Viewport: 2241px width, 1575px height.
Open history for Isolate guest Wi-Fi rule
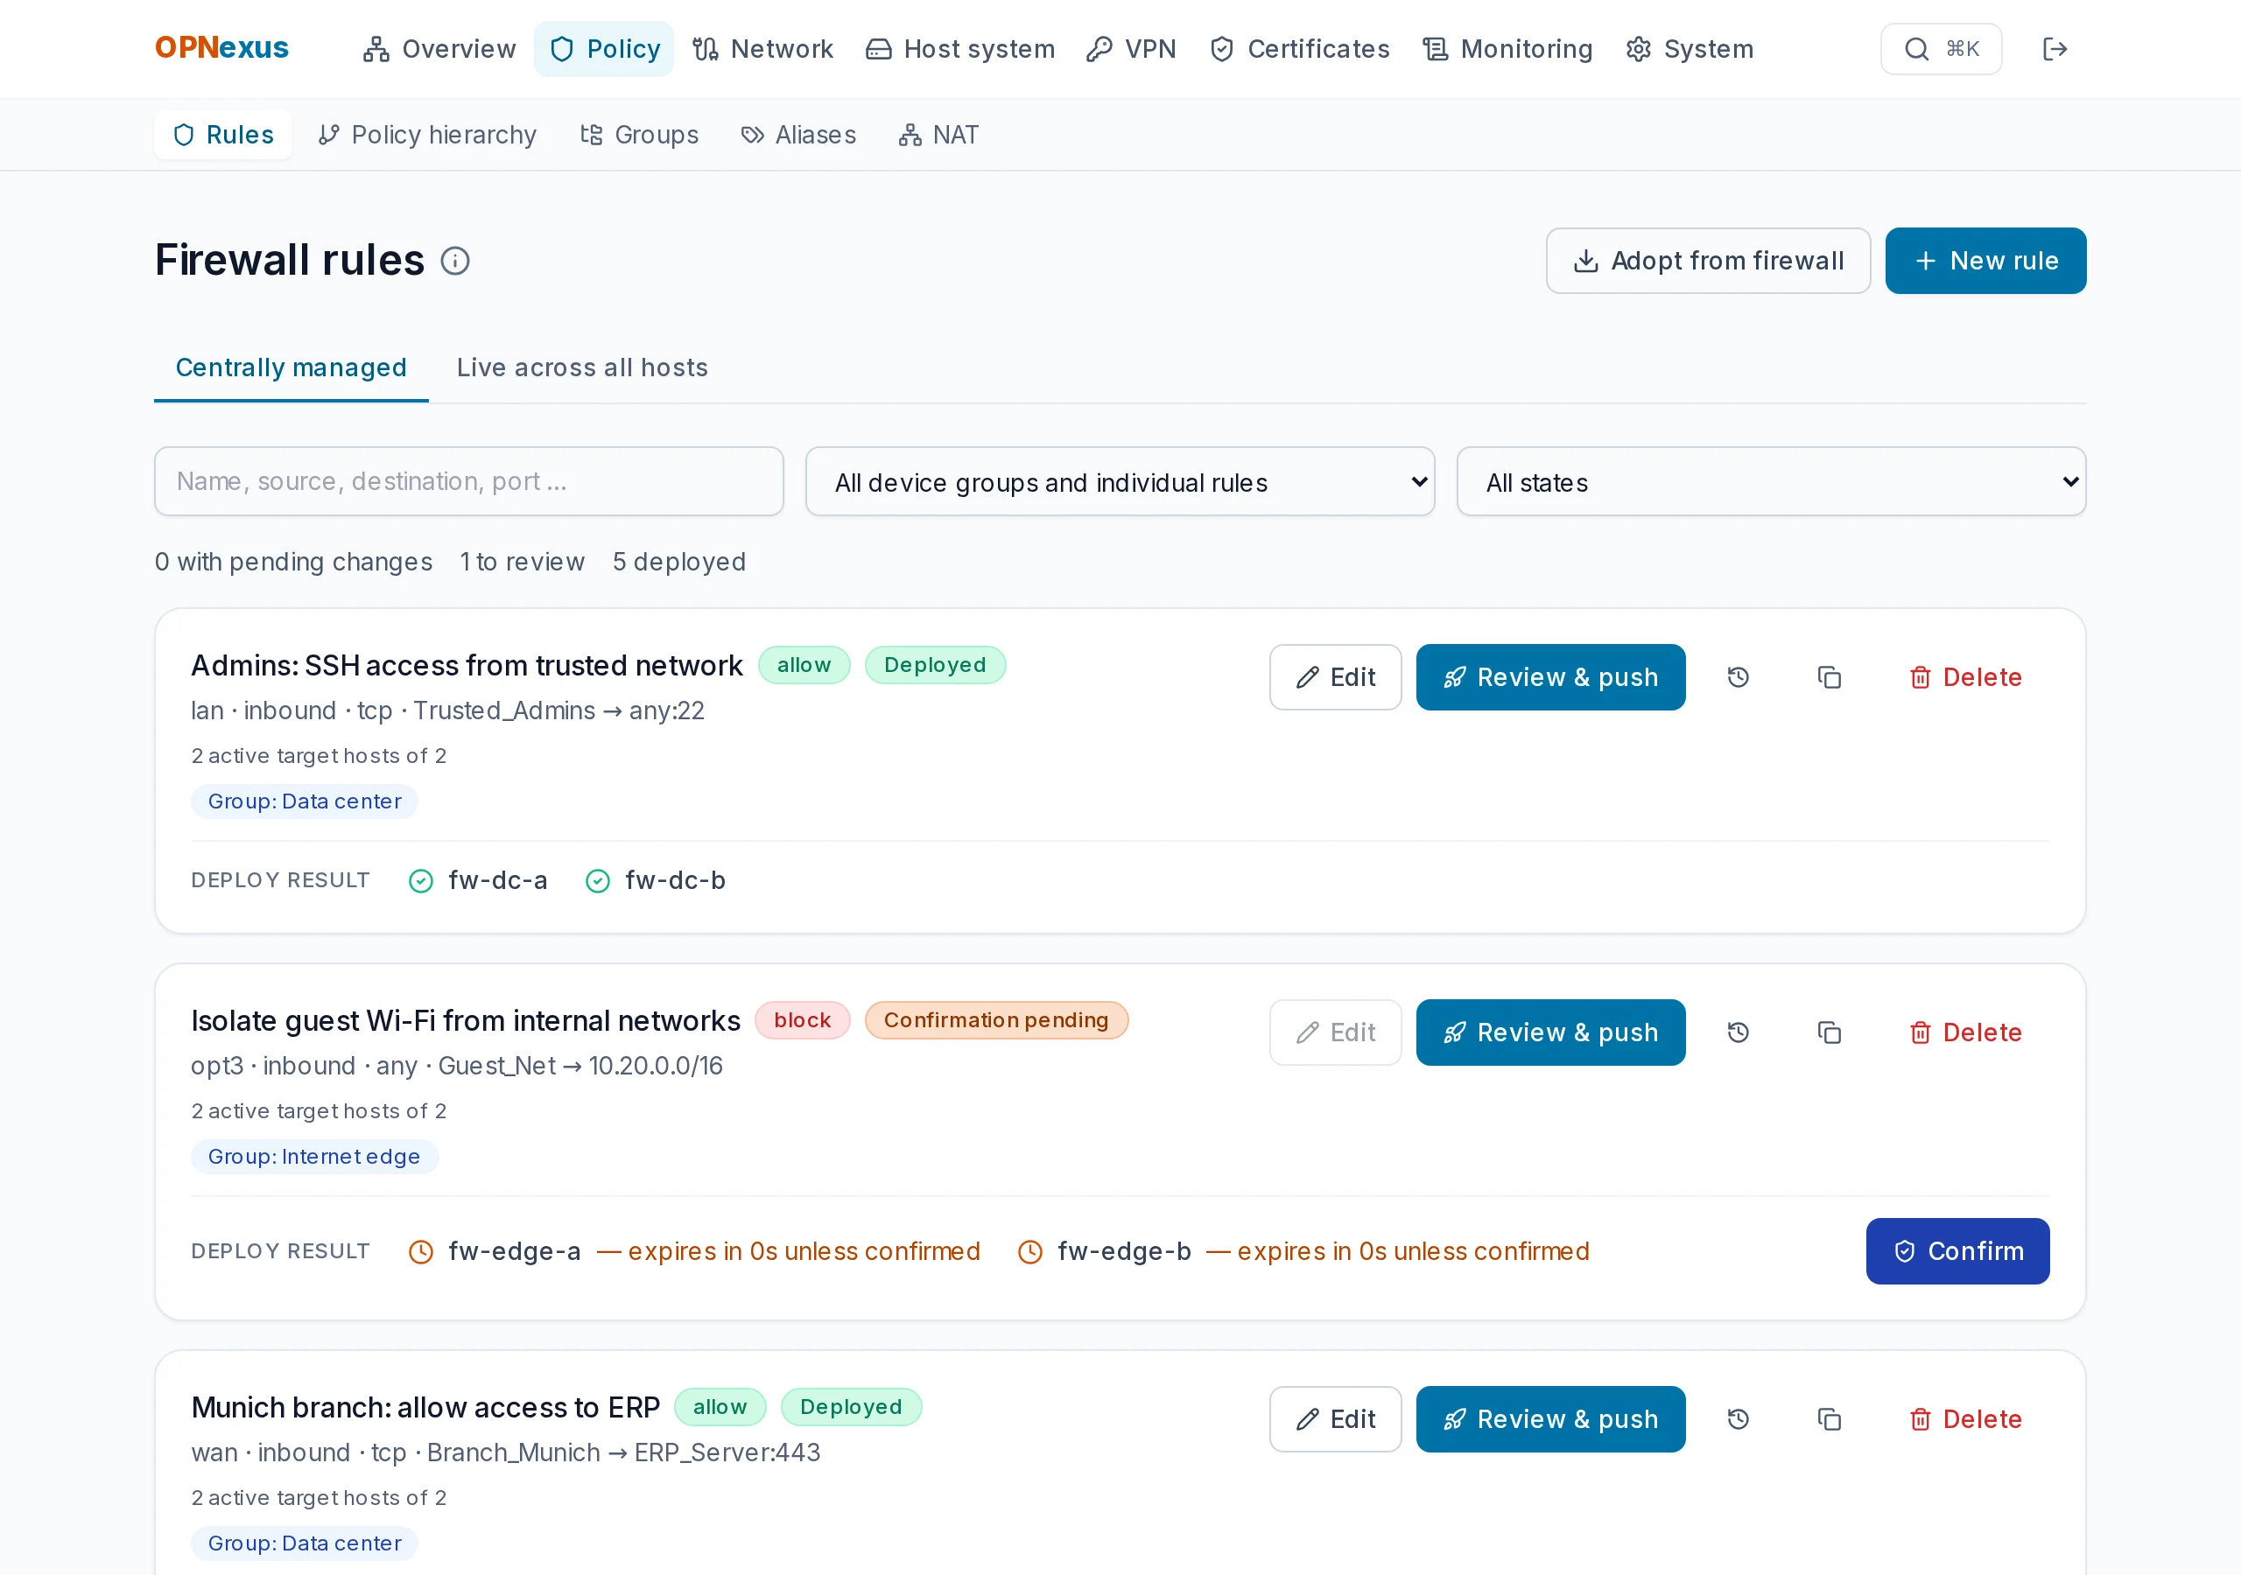[x=1738, y=1032]
